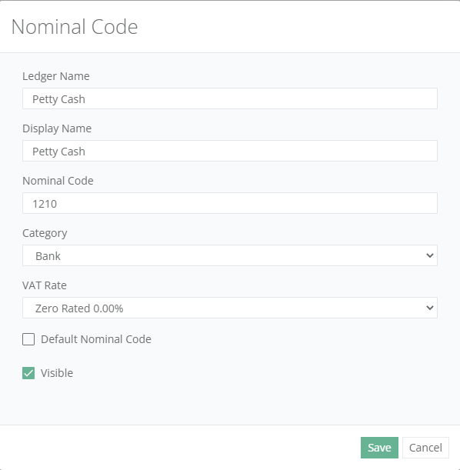Screen dimensions: 460x470
Task: Click the 'Display Name' field label
Action: point(57,128)
